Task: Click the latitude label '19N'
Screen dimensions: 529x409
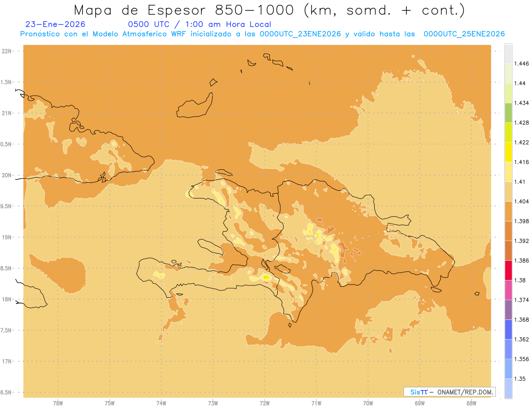Action: click(7, 237)
